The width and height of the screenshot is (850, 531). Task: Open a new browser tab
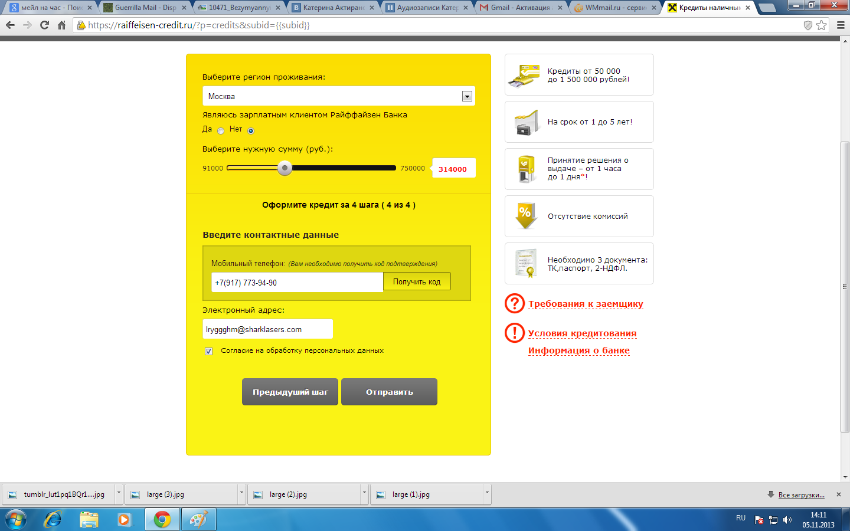[767, 8]
